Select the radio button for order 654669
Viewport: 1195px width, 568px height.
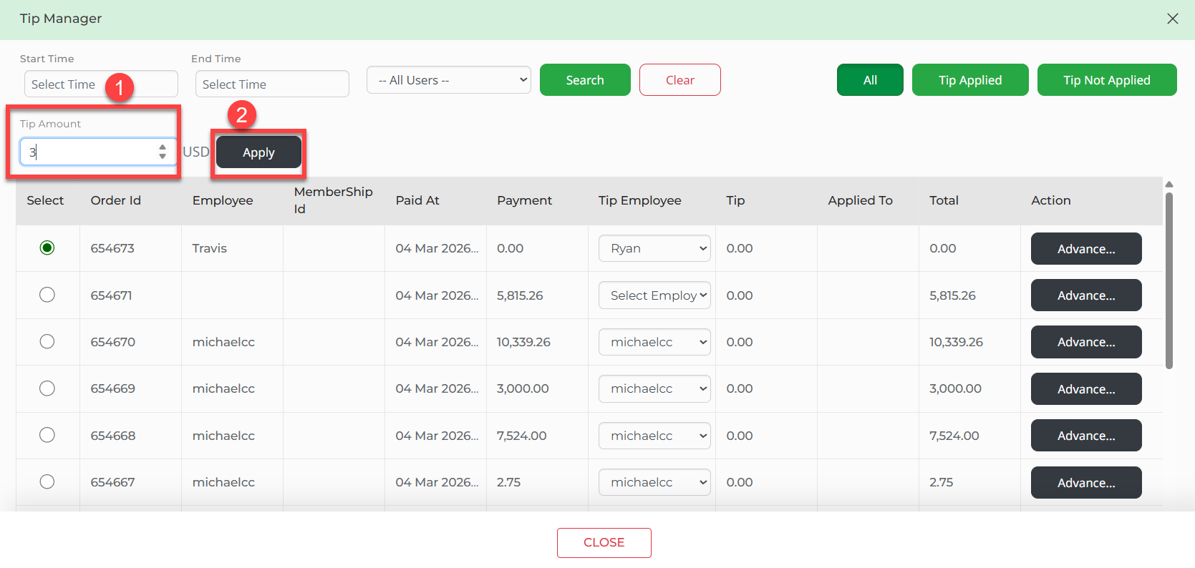[47, 388]
